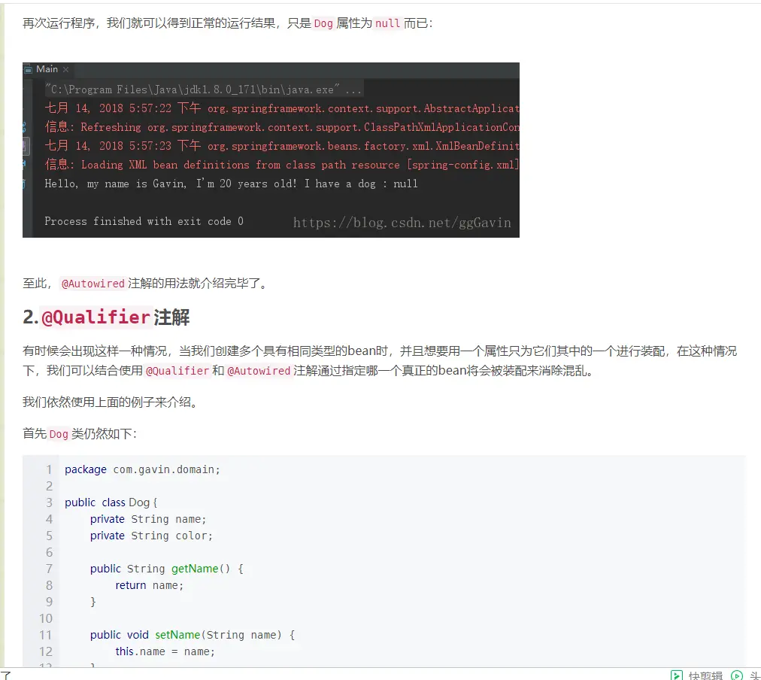Click the 快剪辑 icon in status bar
This screenshot has width=761, height=680.
pos(677,675)
